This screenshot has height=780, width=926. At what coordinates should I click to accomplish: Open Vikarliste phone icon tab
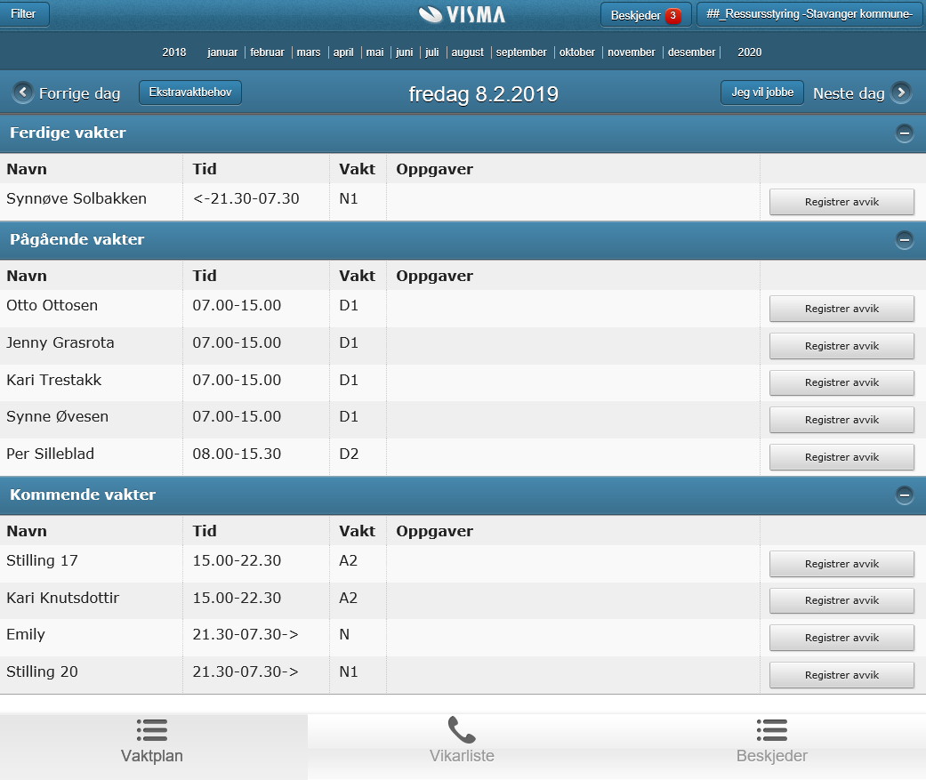coord(462,731)
